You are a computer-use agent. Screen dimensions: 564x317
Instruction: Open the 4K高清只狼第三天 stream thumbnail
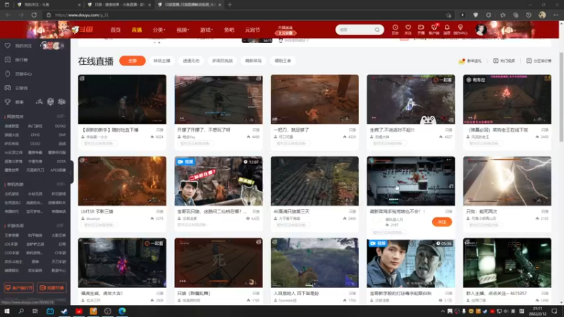click(x=314, y=181)
